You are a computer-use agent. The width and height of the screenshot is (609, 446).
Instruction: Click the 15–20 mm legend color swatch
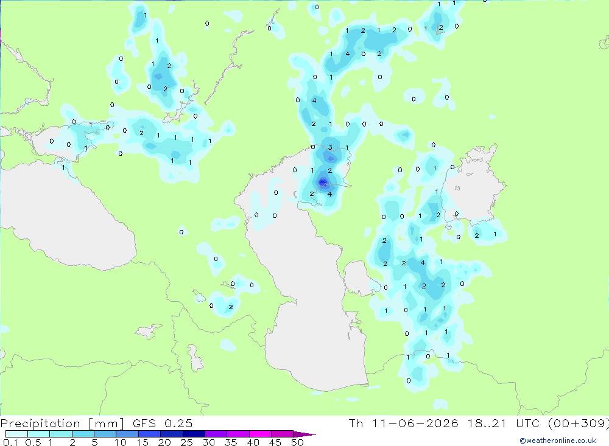click(150, 434)
